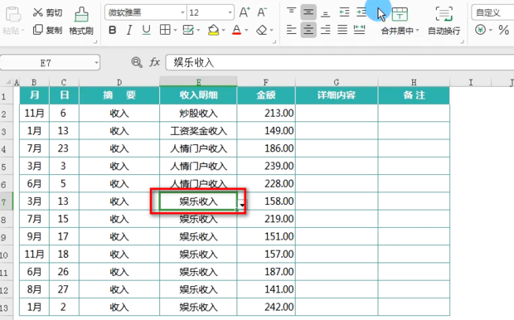This screenshot has height=320, width=514.
Task: Open the Merge and Center dropdown arrow
Action: coord(417,31)
